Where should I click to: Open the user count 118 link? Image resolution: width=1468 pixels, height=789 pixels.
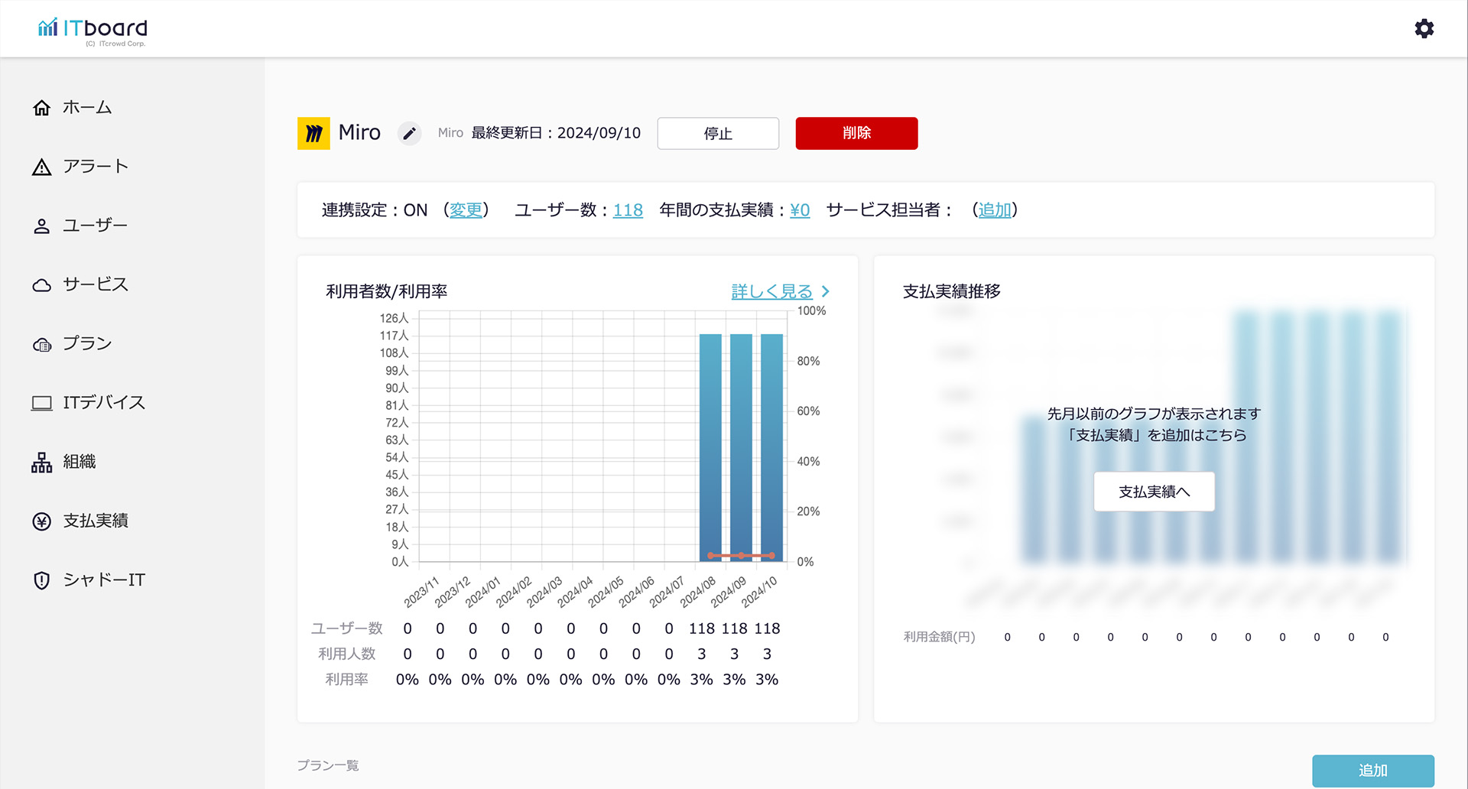click(x=628, y=210)
